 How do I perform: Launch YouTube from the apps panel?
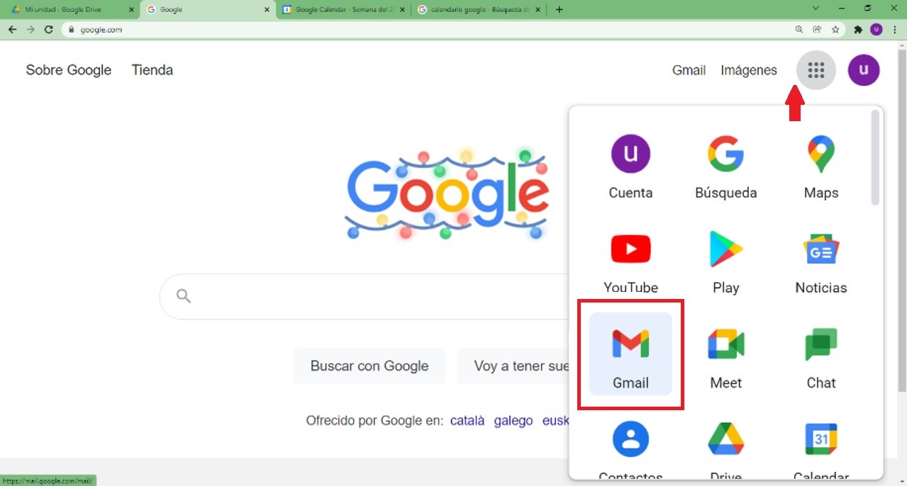(x=630, y=261)
